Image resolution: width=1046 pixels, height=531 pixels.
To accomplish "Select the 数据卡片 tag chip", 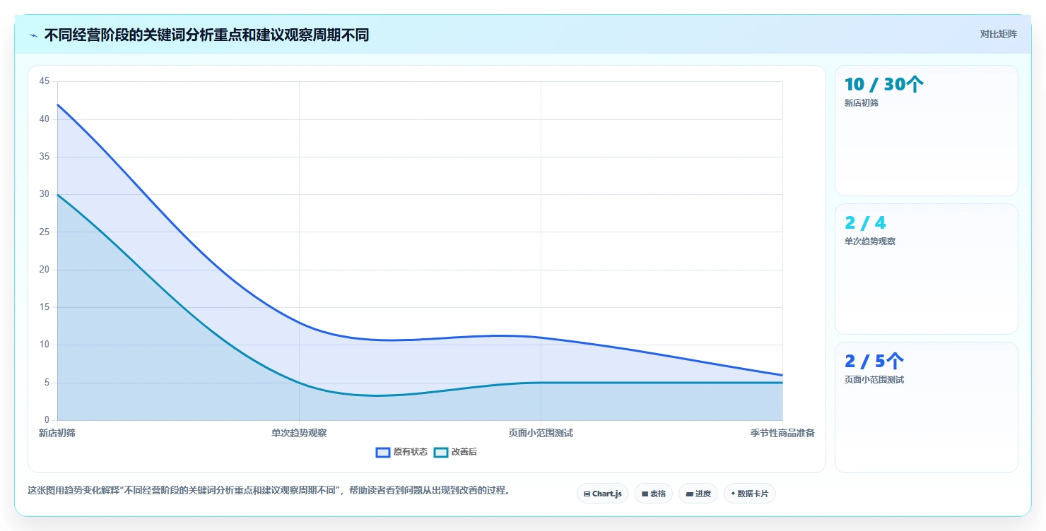I will coord(749,494).
